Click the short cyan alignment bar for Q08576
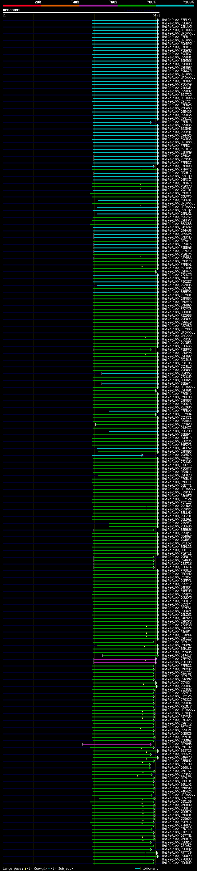 118,455
